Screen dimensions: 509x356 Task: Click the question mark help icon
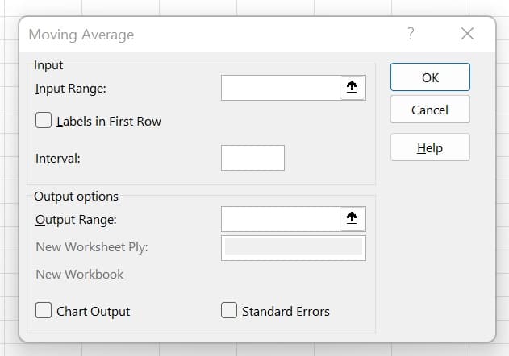(x=411, y=34)
